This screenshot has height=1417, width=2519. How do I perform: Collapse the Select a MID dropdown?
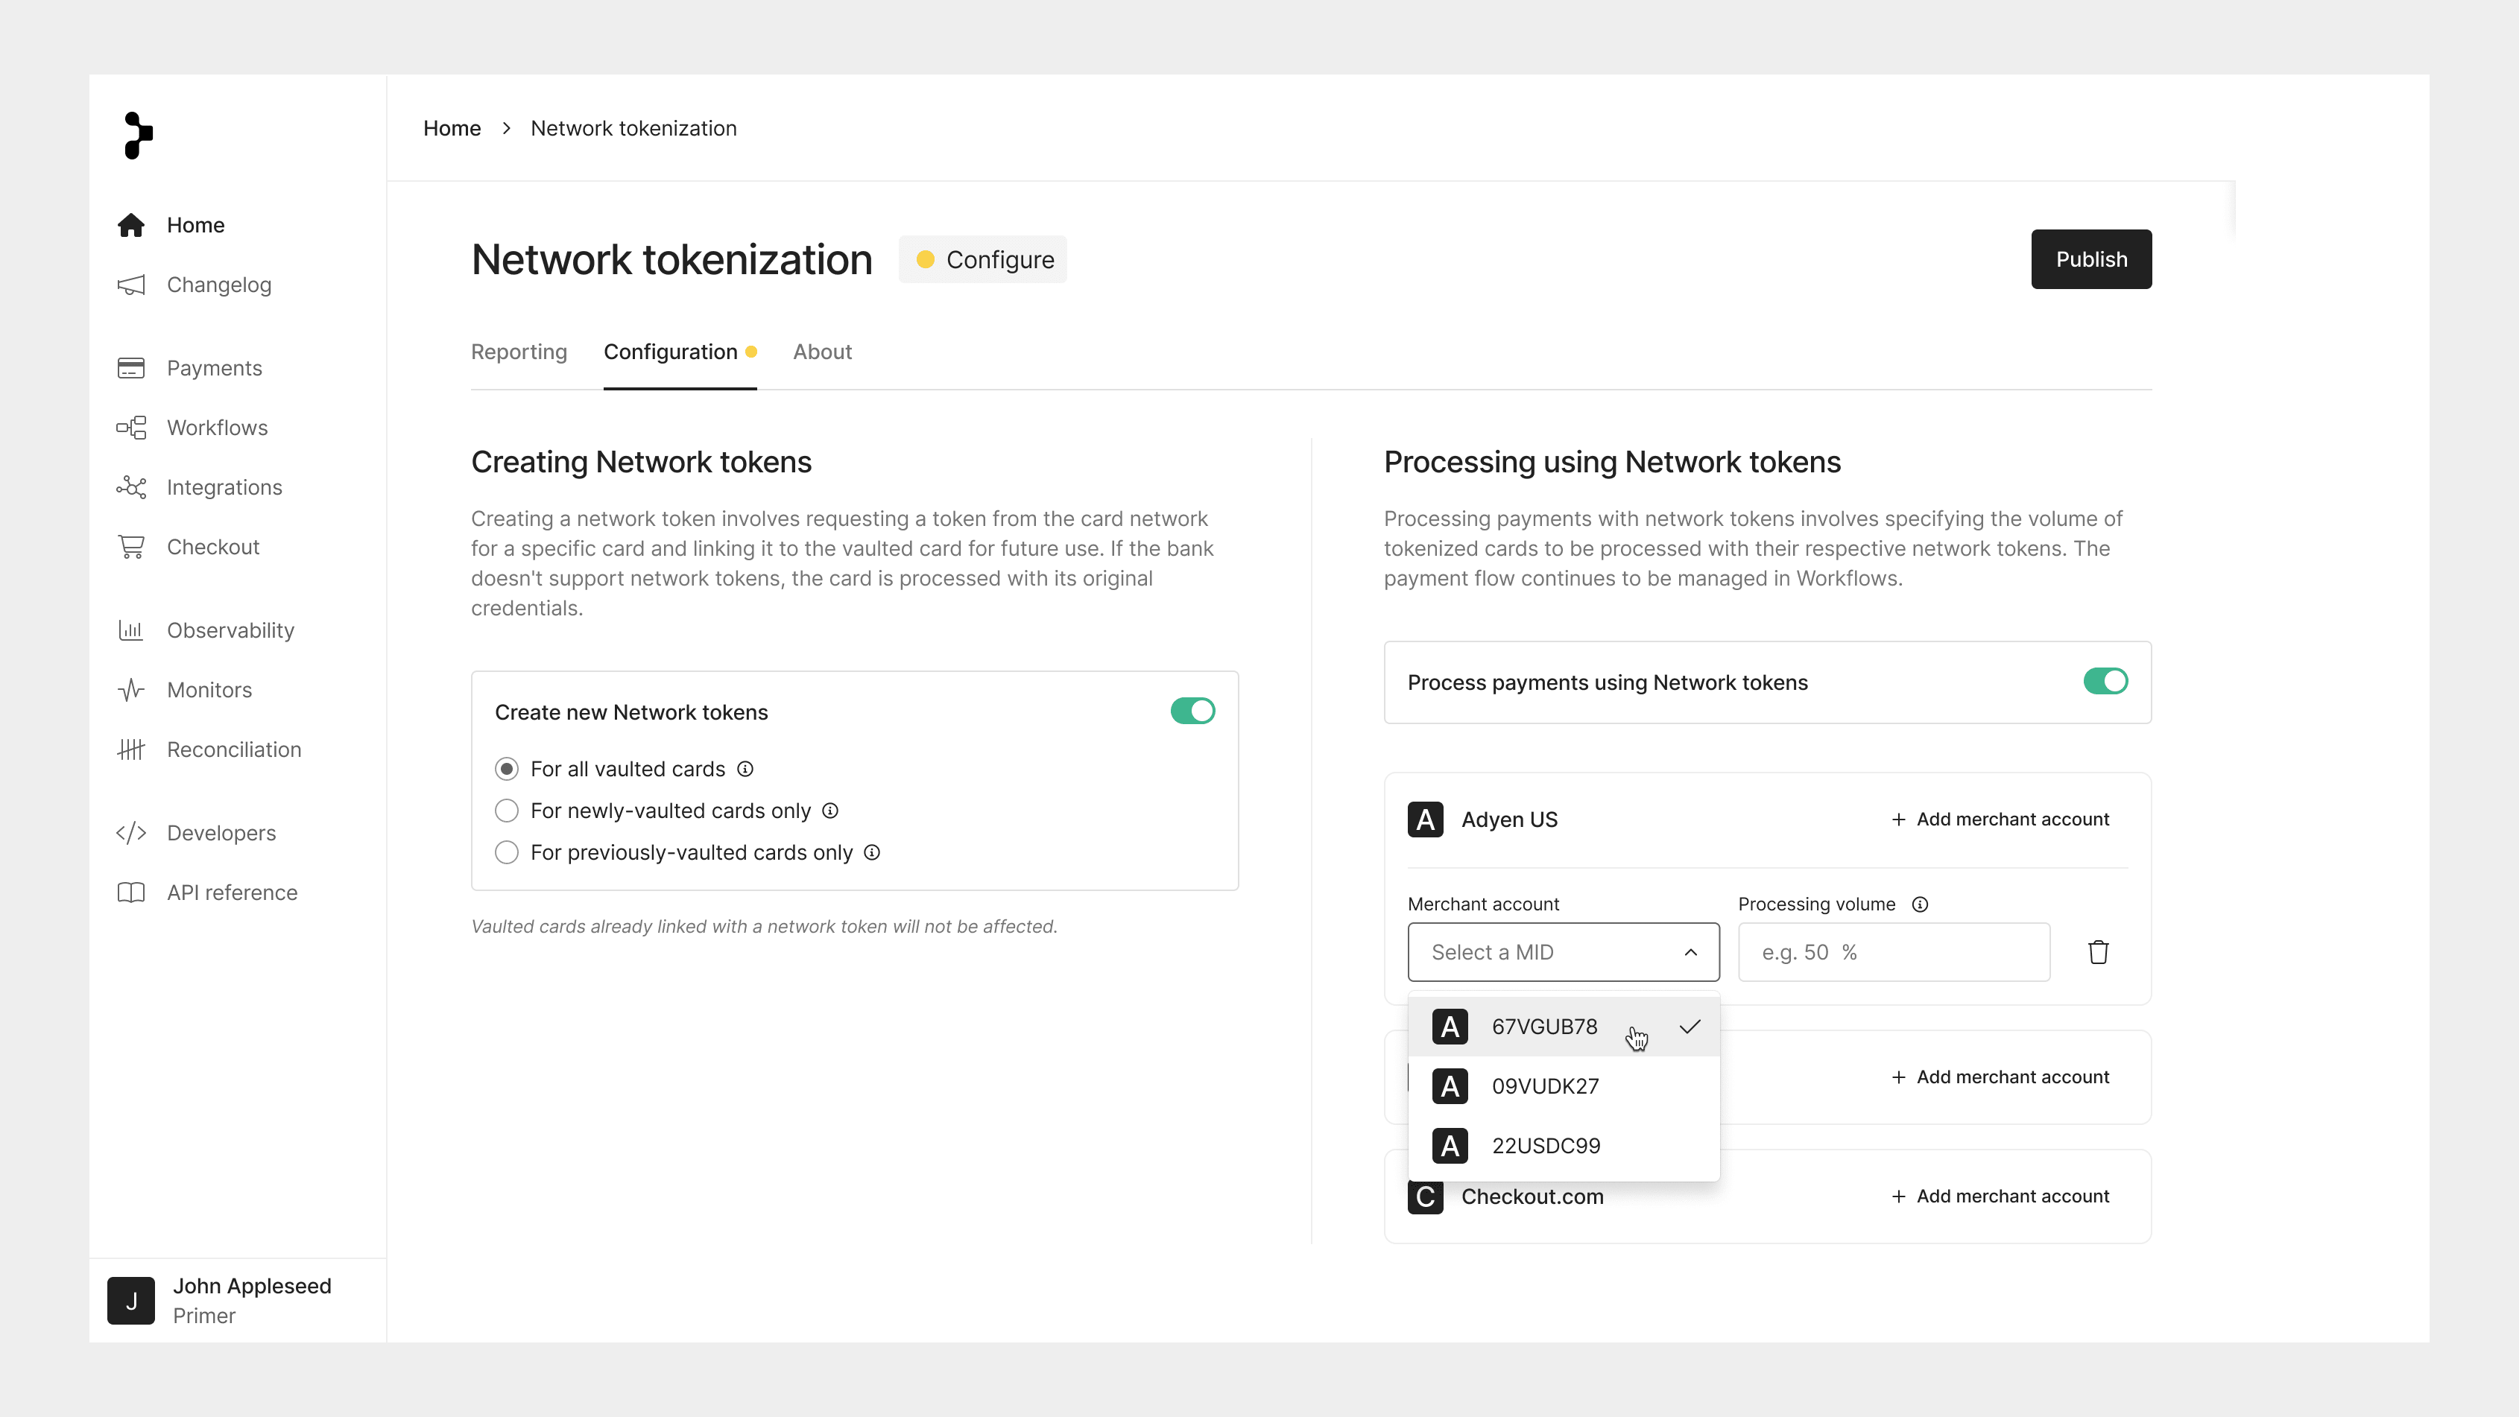click(1563, 952)
